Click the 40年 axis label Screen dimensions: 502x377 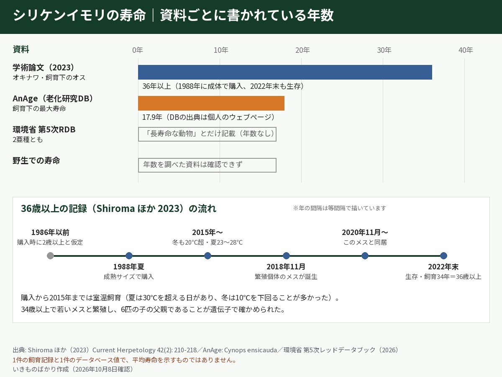tap(466, 50)
